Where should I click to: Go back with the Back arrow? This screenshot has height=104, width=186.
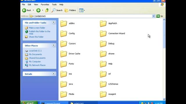coord(27,10)
